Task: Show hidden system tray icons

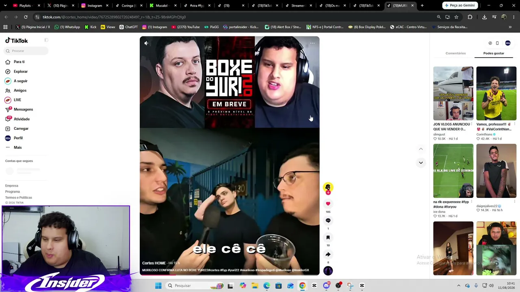Action: point(459,286)
